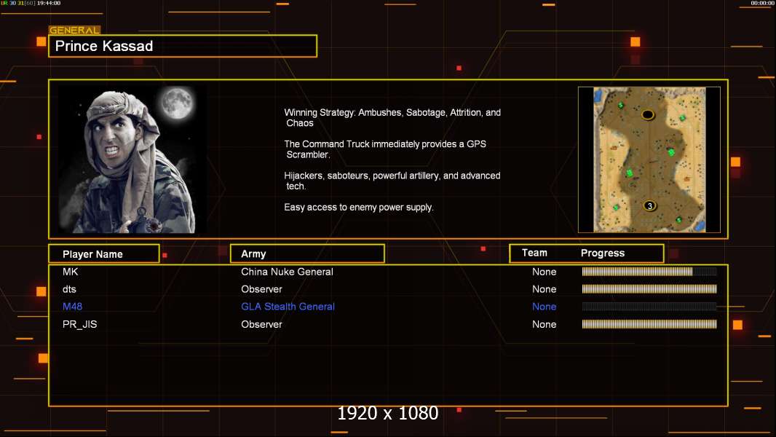Select player name M48

72,307
